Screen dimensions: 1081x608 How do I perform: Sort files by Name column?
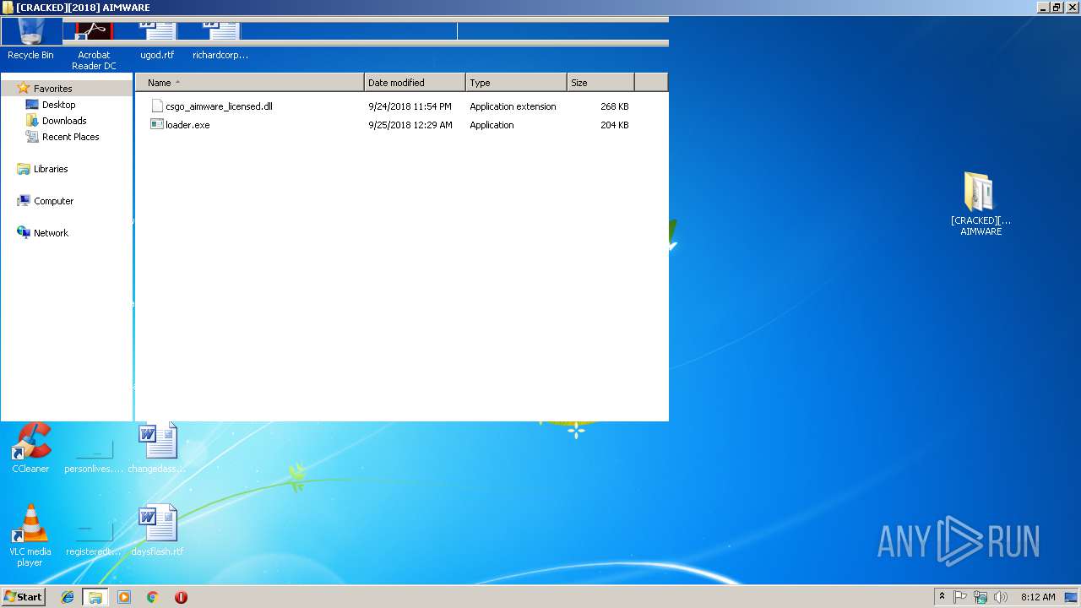(250, 83)
